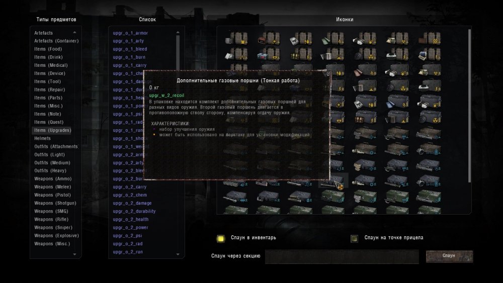Pick the highlighted gray weapon toolbox under the cursor

pos(333,181)
